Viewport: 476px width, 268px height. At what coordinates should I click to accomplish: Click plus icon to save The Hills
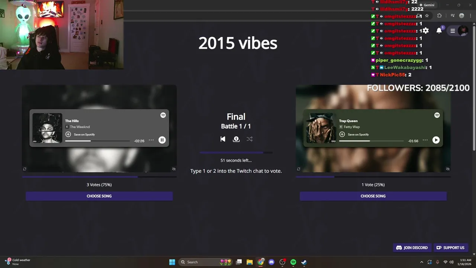coord(68,134)
